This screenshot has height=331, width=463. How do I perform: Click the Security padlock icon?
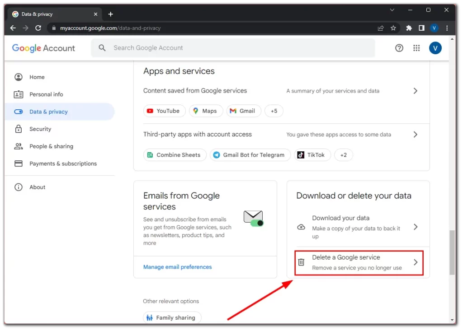(x=18, y=129)
